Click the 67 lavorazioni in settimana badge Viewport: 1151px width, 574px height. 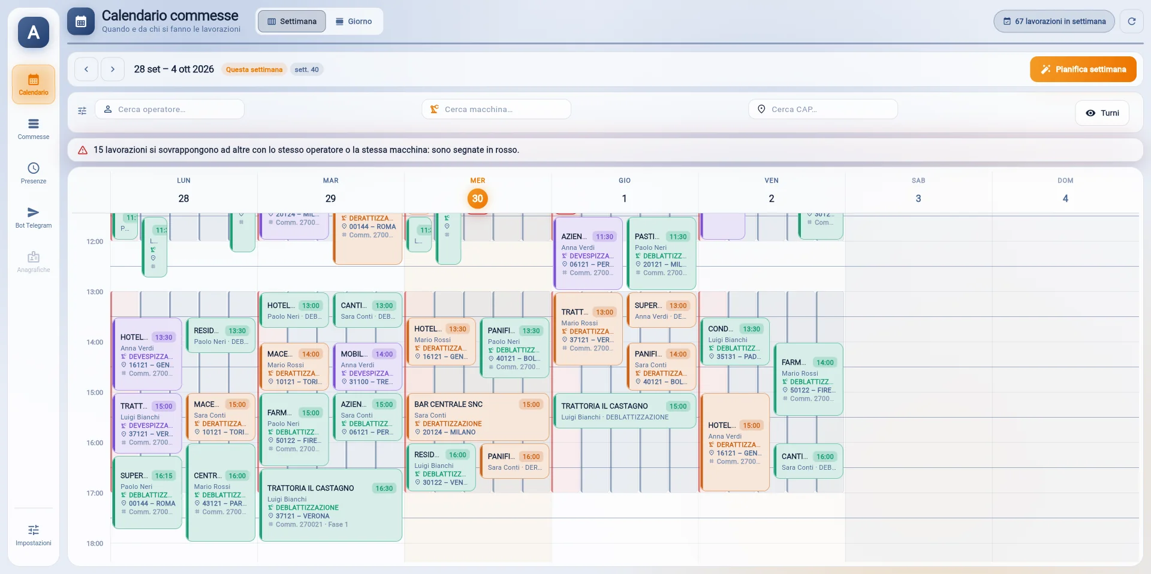point(1054,22)
